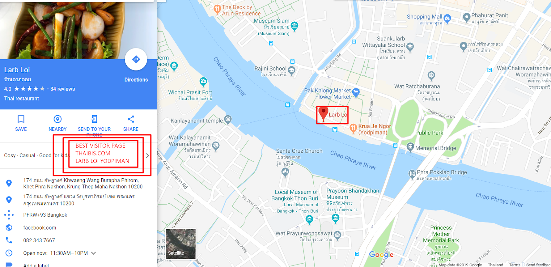Expand opening hours dropdown arrow
This screenshot has width=551, height=267.
[93, 253]
